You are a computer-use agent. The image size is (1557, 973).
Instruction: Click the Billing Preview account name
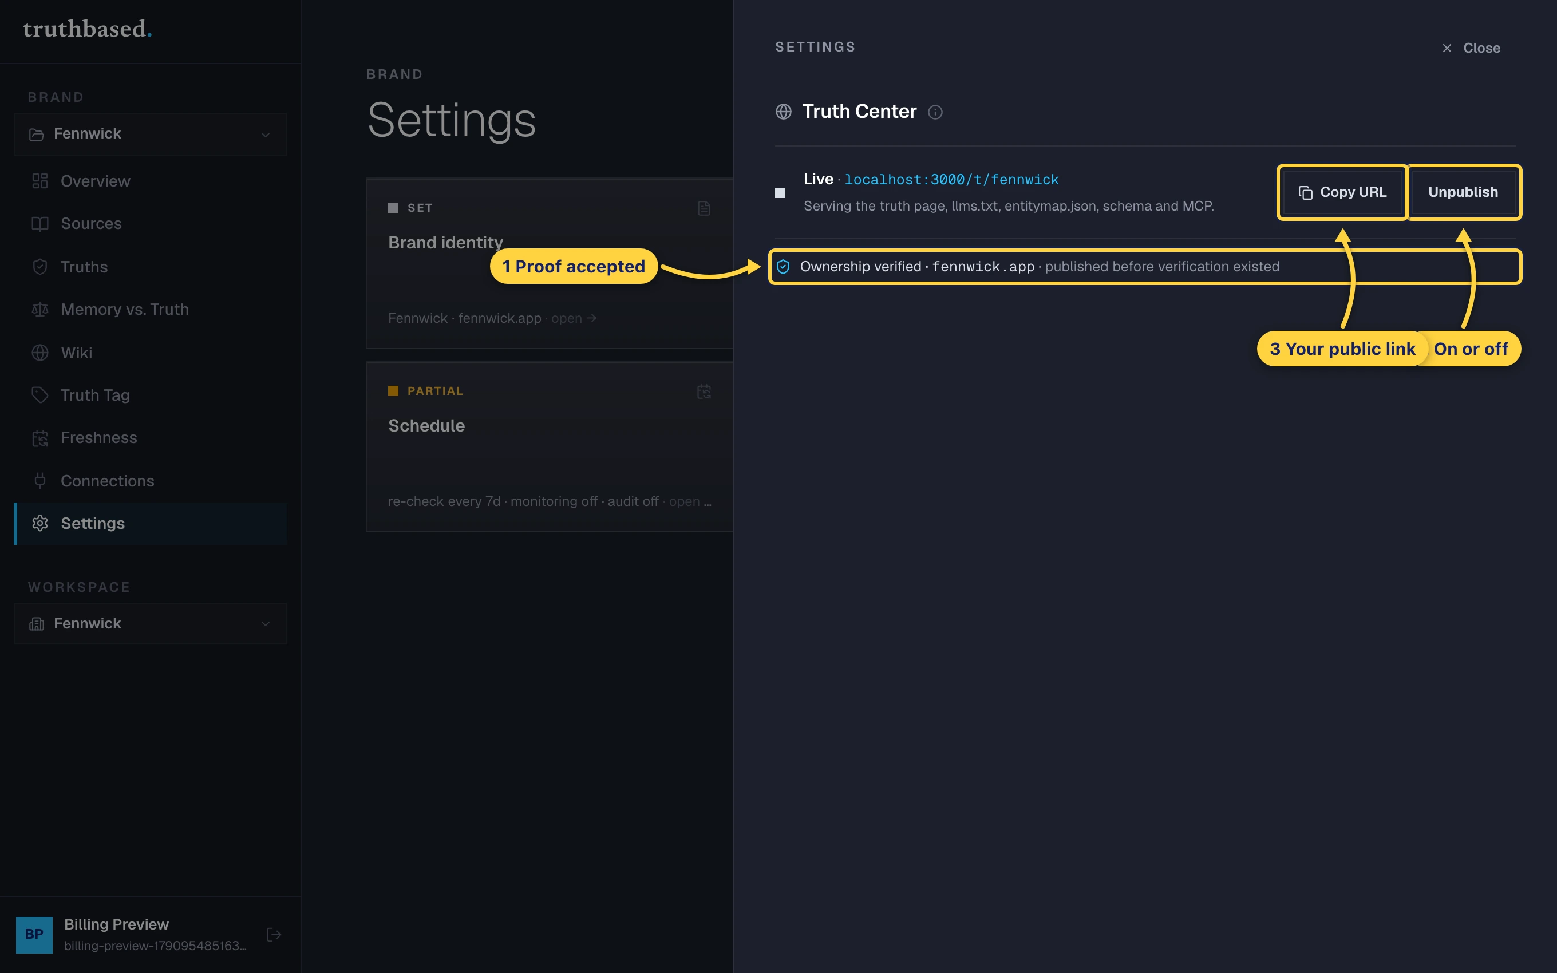click(x=116, y=924)
